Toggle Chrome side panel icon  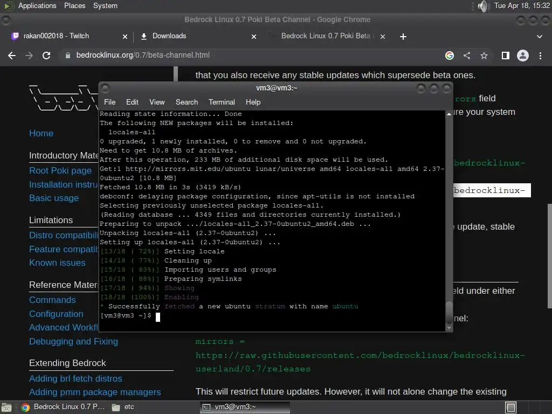coord(506,56)
